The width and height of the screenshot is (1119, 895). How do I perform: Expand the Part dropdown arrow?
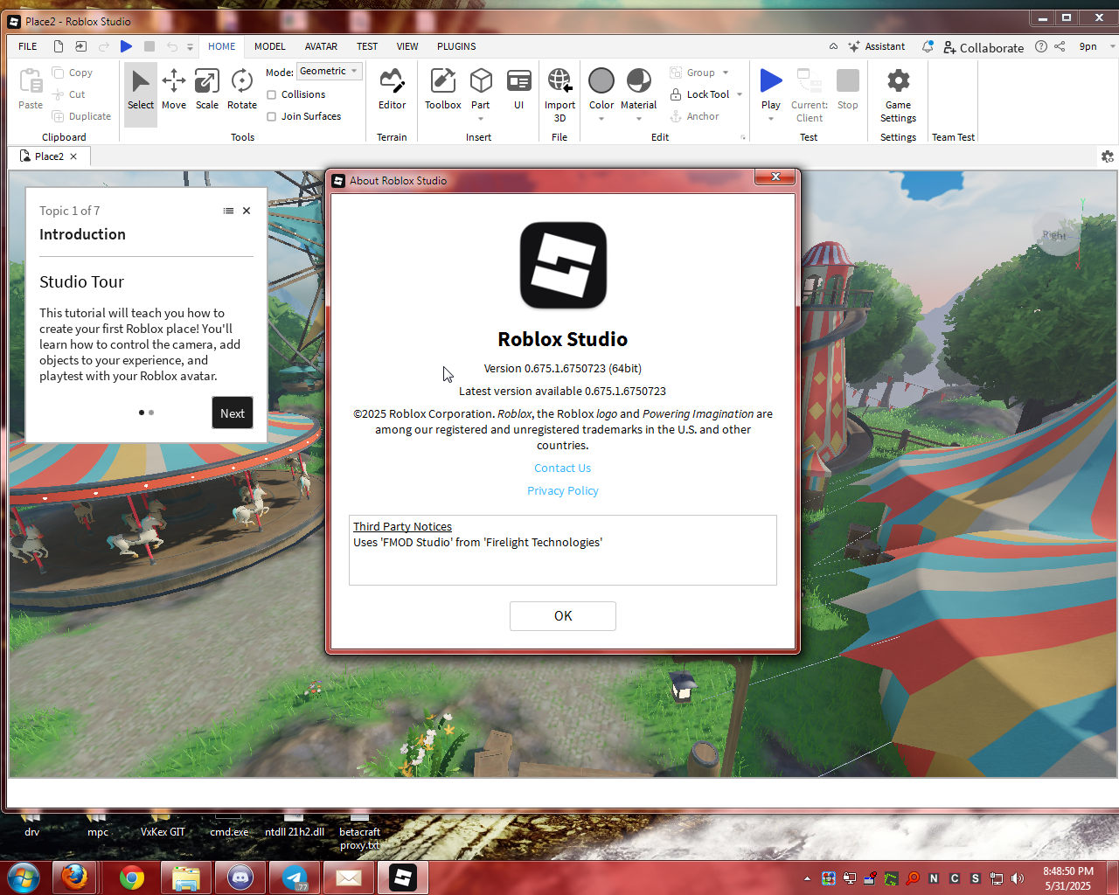(x=481, y=119)
